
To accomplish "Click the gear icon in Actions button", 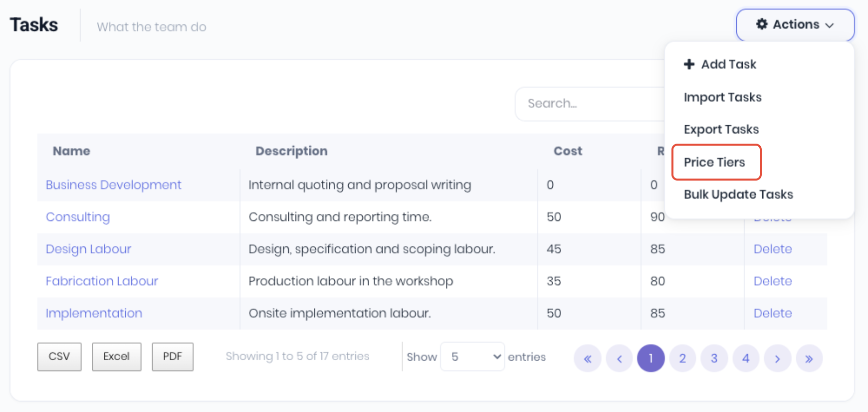I will click(761, 24).
